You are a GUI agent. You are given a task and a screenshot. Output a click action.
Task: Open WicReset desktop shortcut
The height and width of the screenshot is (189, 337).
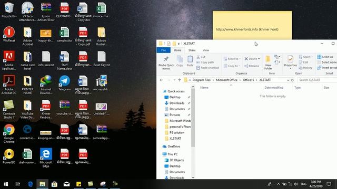click(9, 34)
